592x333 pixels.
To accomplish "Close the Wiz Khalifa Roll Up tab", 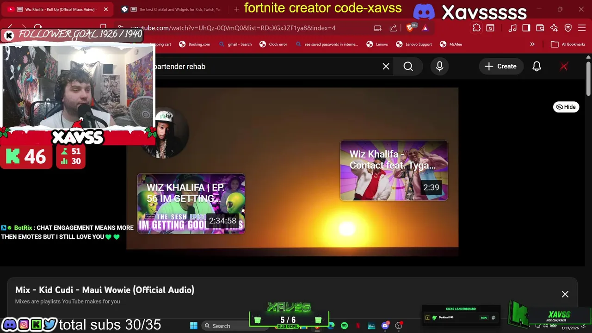I will tap(105, 9).
